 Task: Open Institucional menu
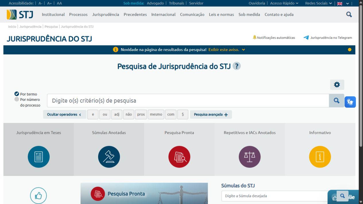point(53,14)
